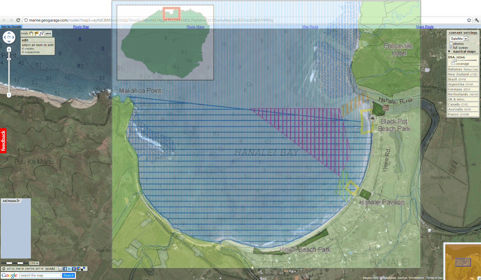Uncheck the full screen checkbox
This screenshot has height=280, width=481.
pyautogui.click(x=451, y=47)
